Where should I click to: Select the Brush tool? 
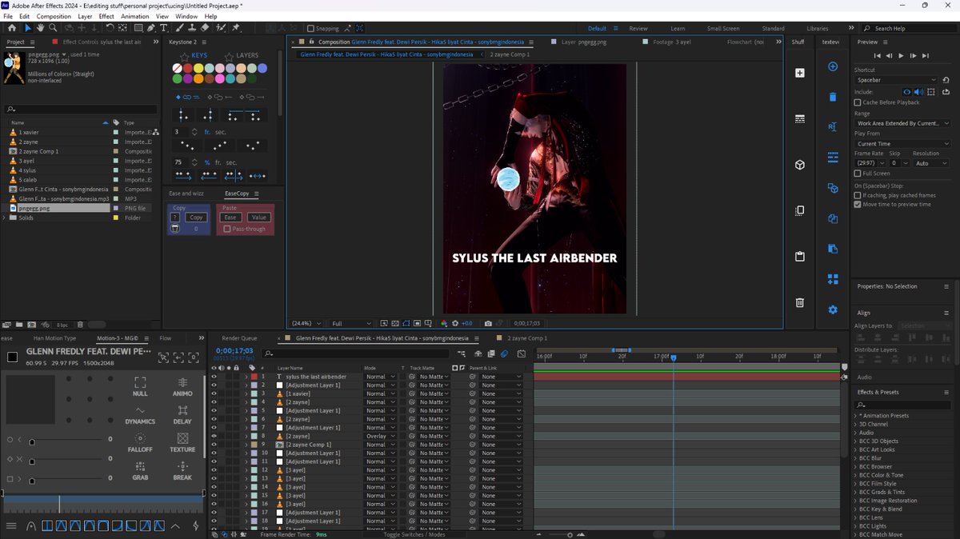(178, 28)
